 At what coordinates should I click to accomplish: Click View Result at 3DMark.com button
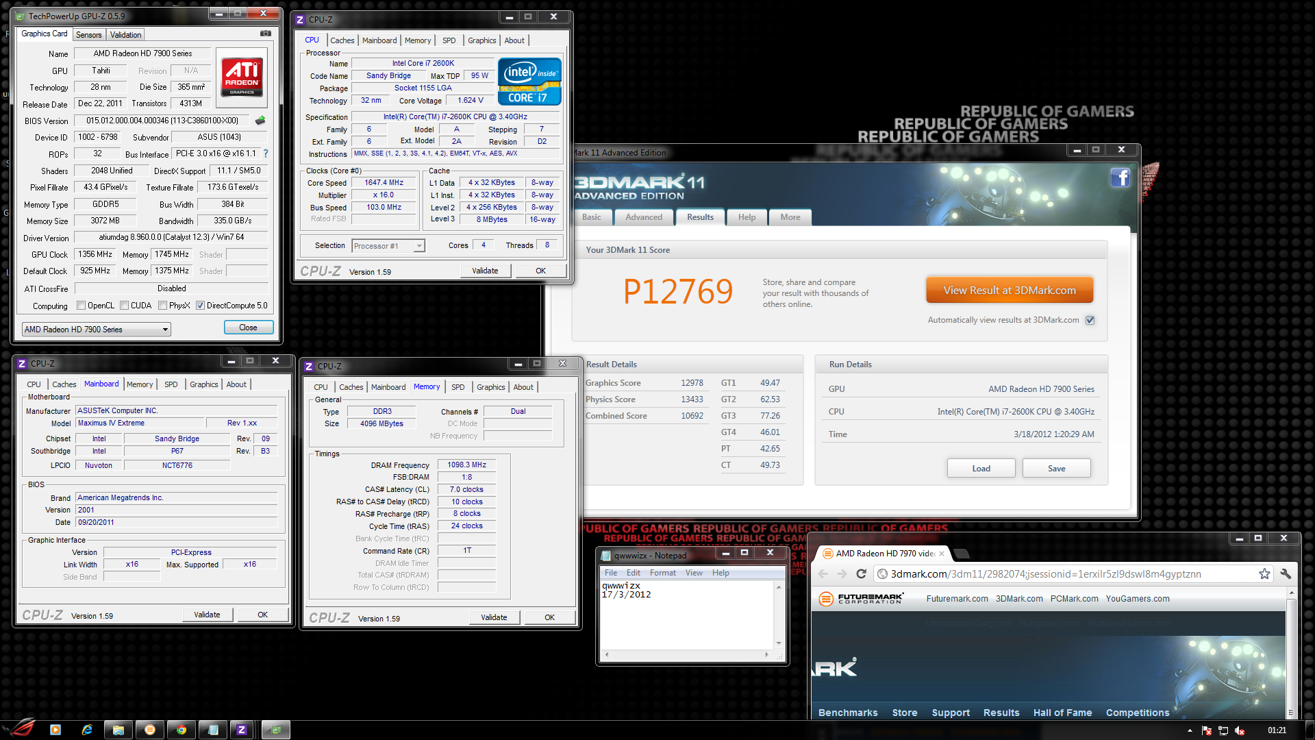(1010, 291)
